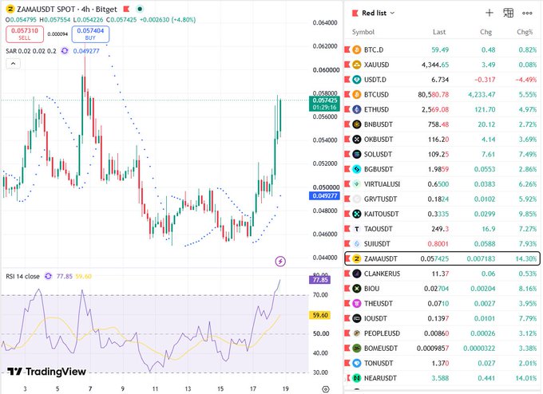Select PEOPLEUSD in the watchlist
This screenshot has height=394, width=543.
[x=442, y=333]
